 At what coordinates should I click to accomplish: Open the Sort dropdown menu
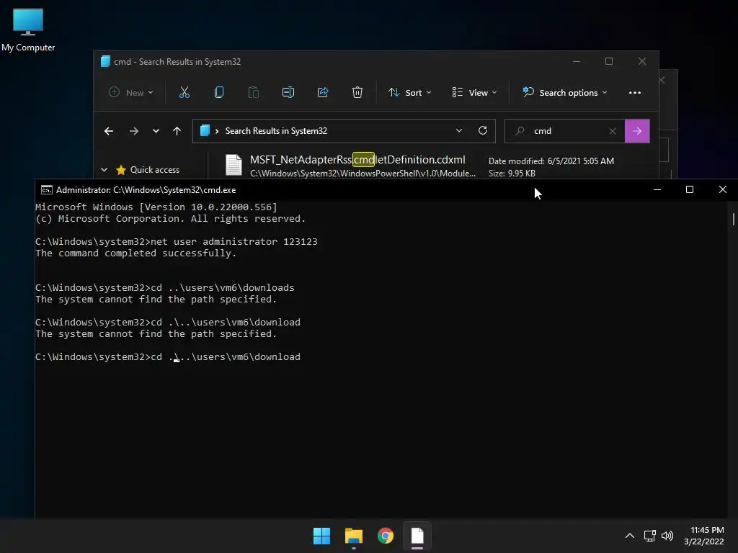point(409,93)
